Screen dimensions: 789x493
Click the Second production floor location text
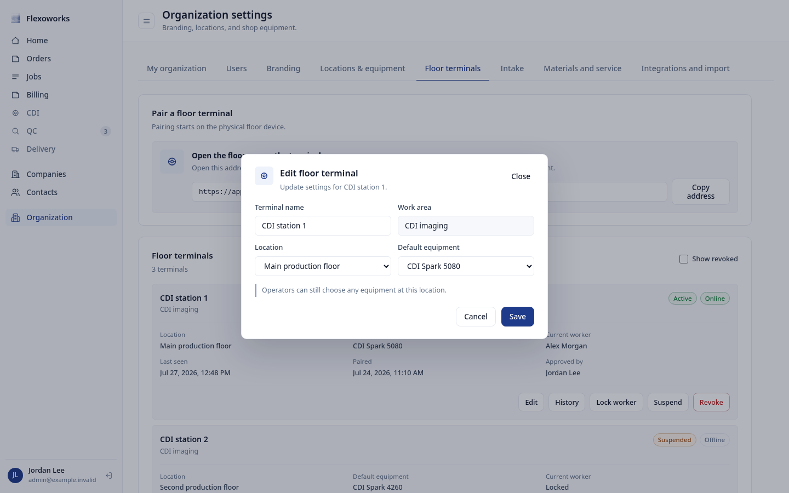pyautogui.click(x=199, y=488)
